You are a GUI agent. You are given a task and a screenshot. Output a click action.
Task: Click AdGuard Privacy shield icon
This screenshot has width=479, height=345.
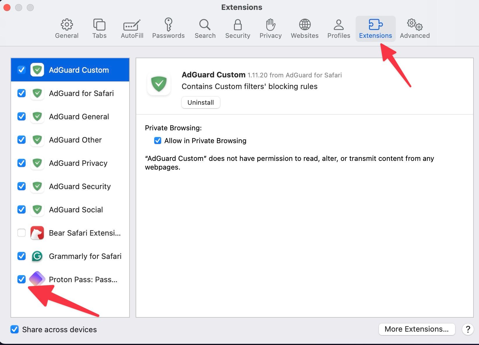click(37, 163)
